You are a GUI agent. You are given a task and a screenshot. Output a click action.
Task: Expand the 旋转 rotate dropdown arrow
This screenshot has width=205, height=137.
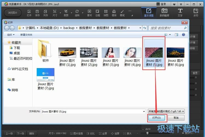coord(83,13)
